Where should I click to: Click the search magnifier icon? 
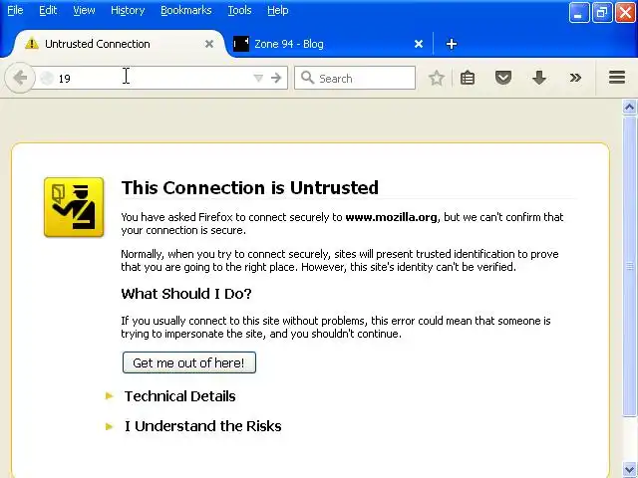(x=308, y=78)
